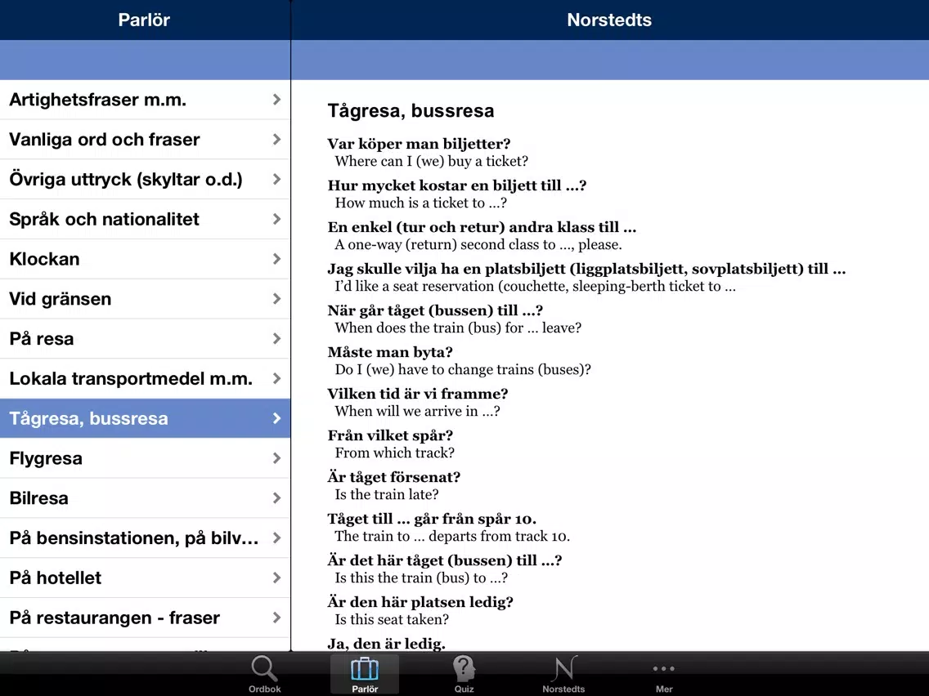Screen dimensions: 929x696
Task: Select the Parlör suitcase icon
Action: (x=365, y=669)
